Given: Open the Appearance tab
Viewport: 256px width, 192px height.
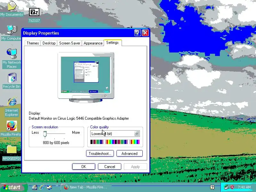Looking at the screenshot, I should tap(93, 43).
